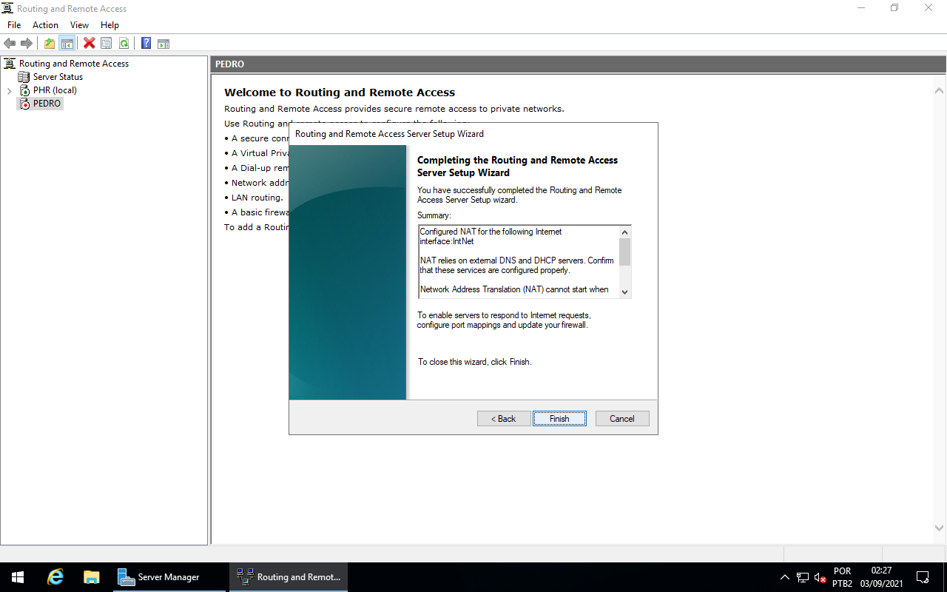947x592 pixels.
Task: Select the Delete (red X) toolbar icon
Action: click(89, 43)
